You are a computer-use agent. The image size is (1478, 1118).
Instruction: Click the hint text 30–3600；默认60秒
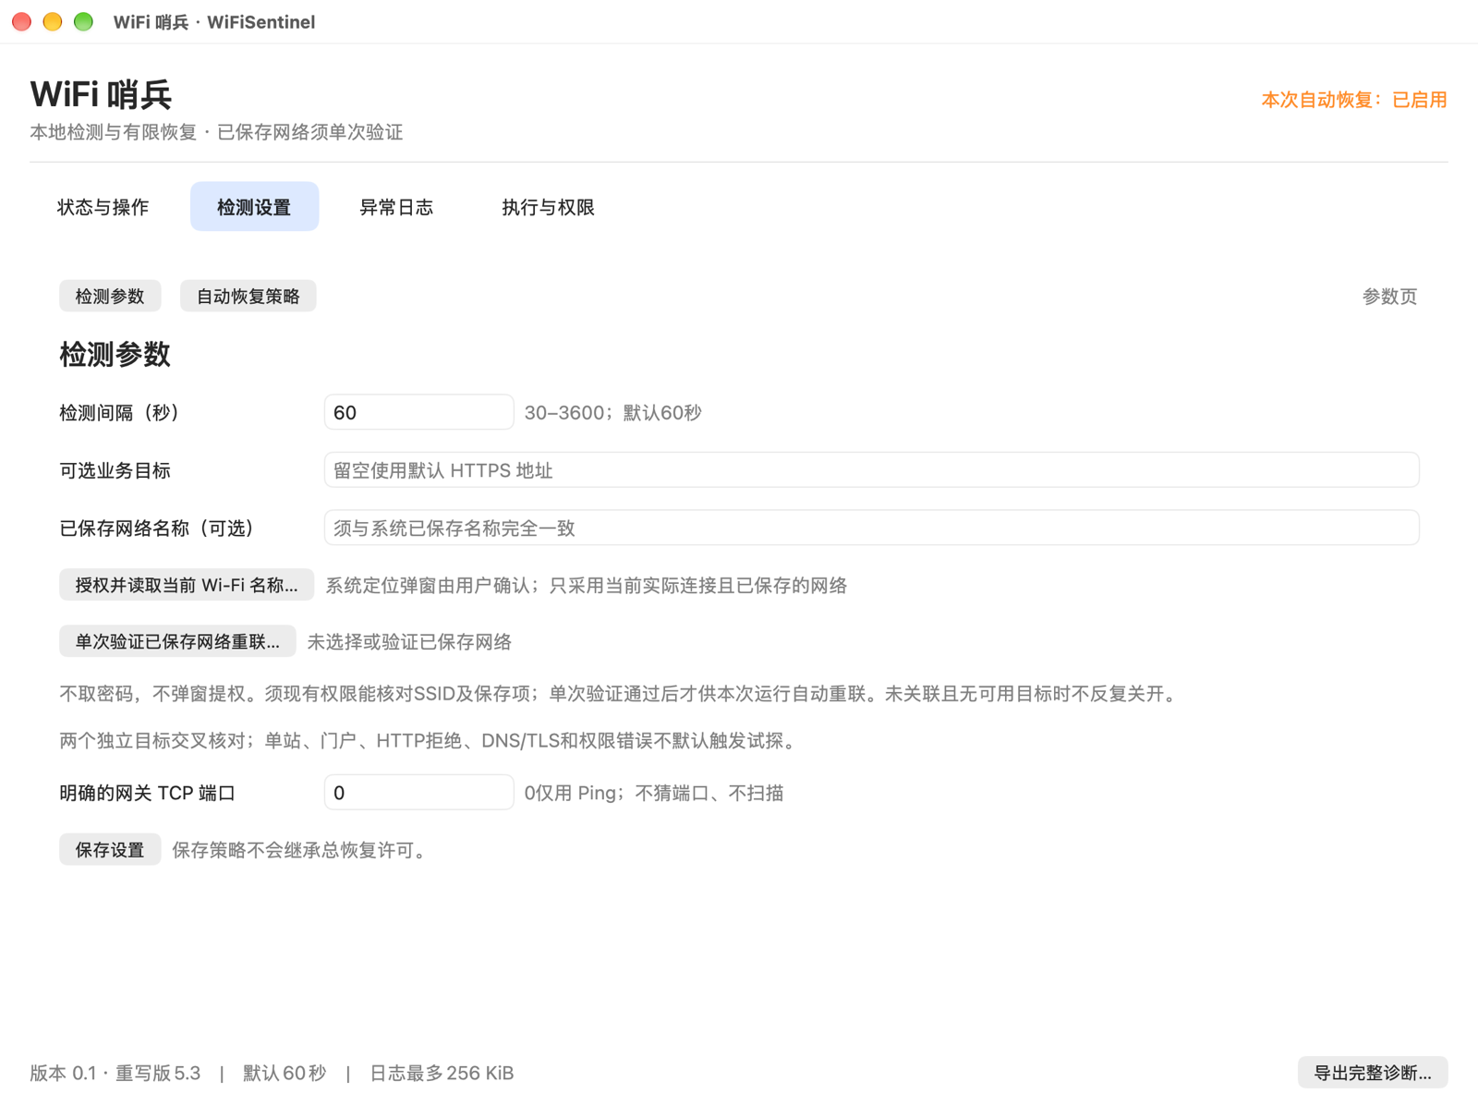(x=612, y=413)
